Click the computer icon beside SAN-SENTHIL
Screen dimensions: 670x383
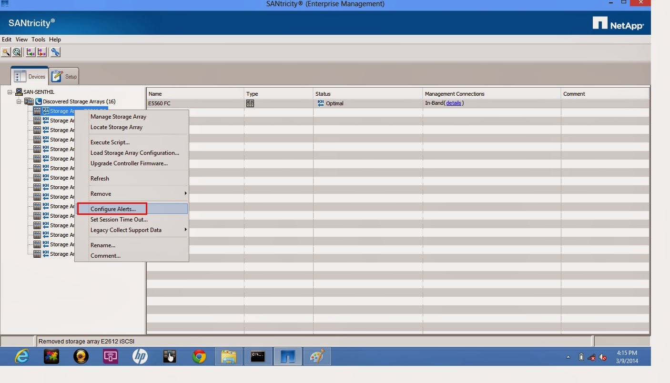(19, 91)
